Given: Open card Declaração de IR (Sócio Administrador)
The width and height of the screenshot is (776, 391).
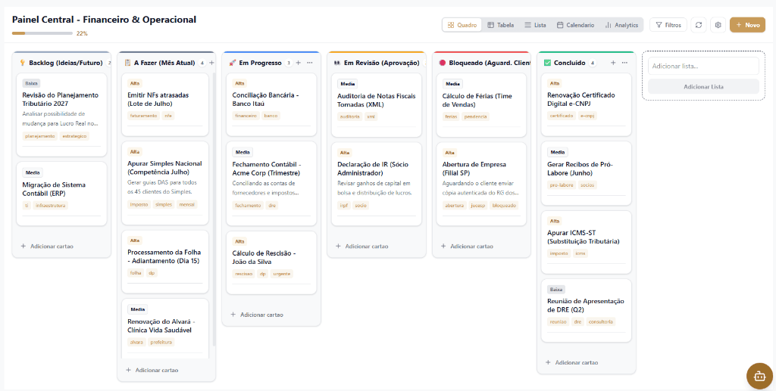Looking at the screenshot, I should (377, 184).
